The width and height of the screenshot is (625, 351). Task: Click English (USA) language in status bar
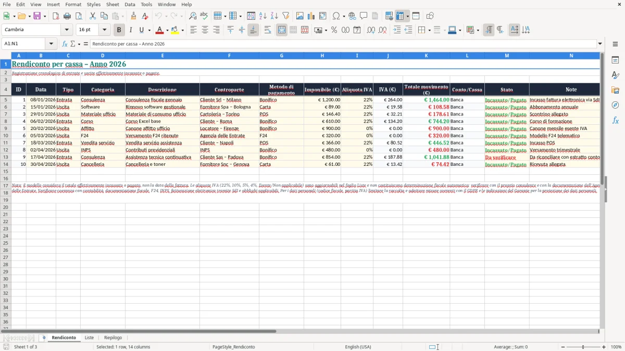(358, 347)
